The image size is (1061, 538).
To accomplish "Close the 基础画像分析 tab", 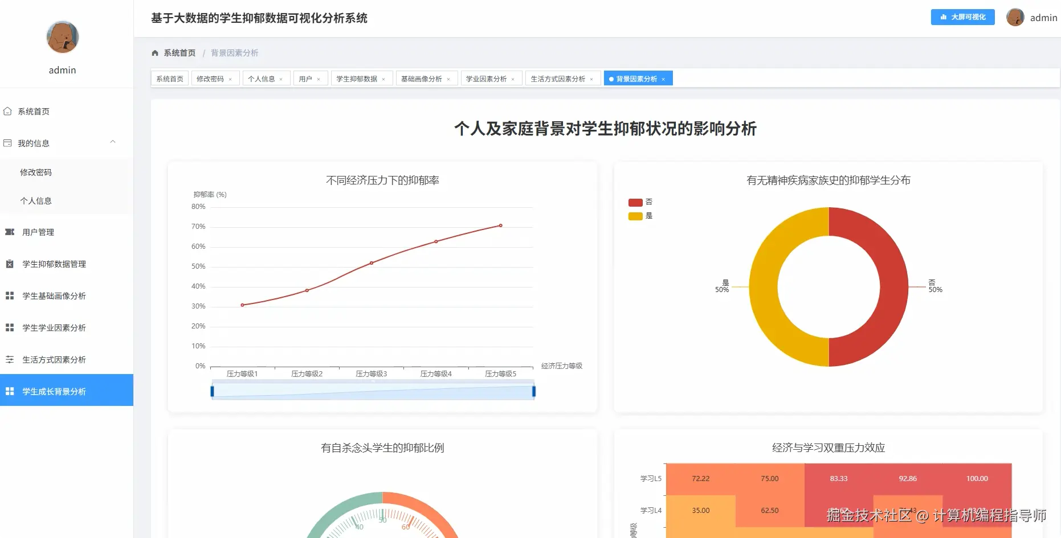I will (448, 79).
